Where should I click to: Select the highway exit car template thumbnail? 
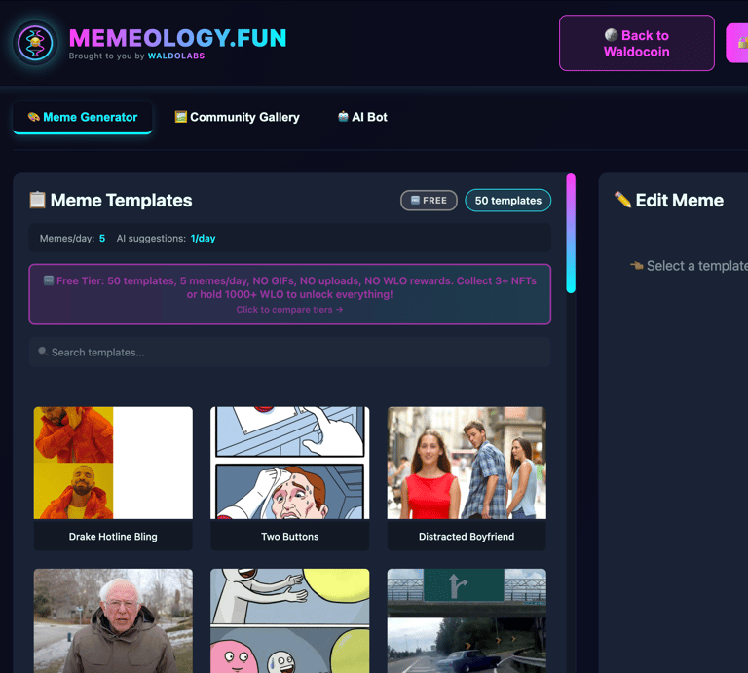tap(467, 620)
